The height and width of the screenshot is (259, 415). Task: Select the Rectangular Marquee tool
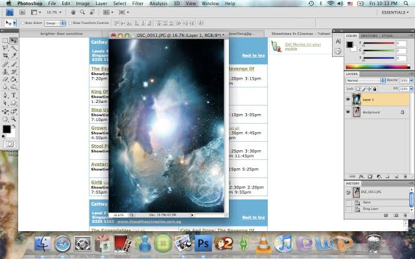5,40
